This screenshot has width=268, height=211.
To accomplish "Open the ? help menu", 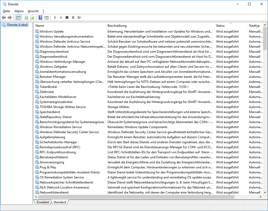I will (x=43, y=11).
